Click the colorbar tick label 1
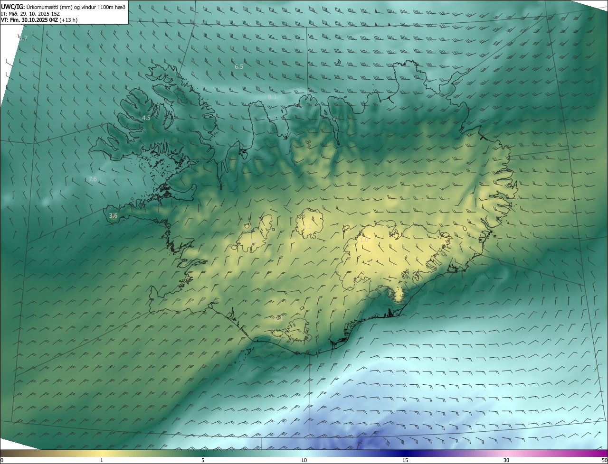The image size is (608, 464). pos(102,460)
